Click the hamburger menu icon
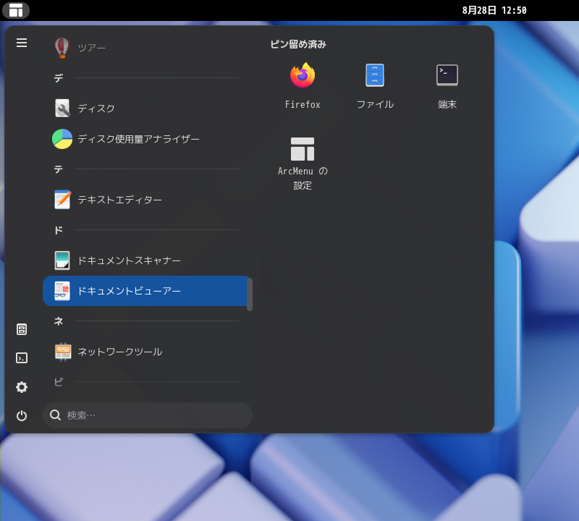The width and height of the screenshot is (579, 521). point(22,43)
